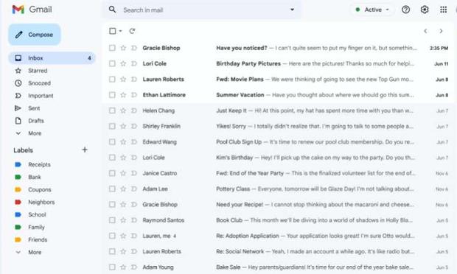
Task: Expand More below Friends label
Action: point(35,252)
